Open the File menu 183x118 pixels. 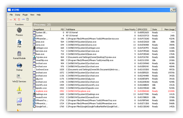coord(11,15)
